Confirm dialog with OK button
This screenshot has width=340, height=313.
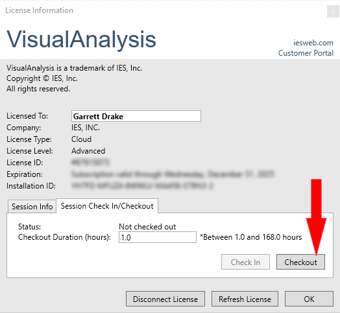click(x=309, y=299)
